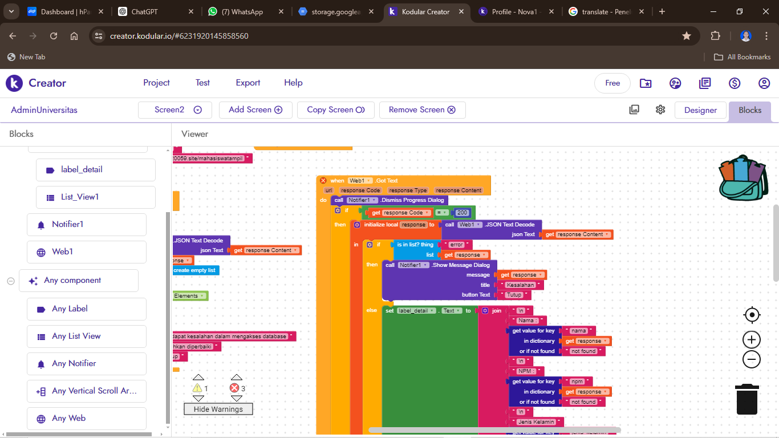Click the Hide Warnings button

218,409
